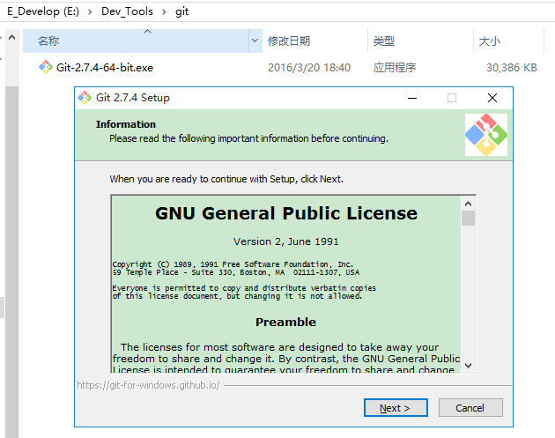This screenshot has width=555, height=438.
Task: Click the Version 2, June 1991 line
Action: [x=286, y=241]
